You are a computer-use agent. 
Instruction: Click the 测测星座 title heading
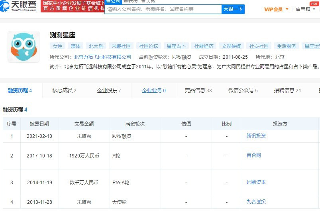63,35
